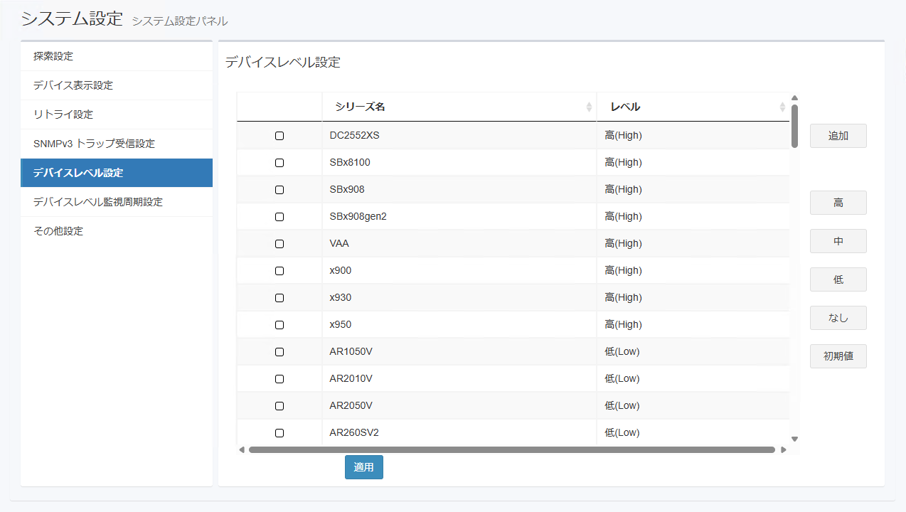The height and width of the screenshot is (512, 906).
Task: Select the SBx908gen2 checkbox
Action: coord(279,217)
